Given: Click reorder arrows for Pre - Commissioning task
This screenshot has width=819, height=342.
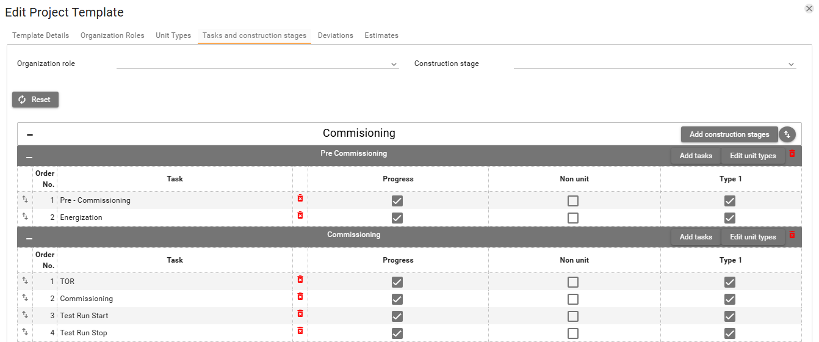Looking at the screenshot, I should tap(25, 199).
